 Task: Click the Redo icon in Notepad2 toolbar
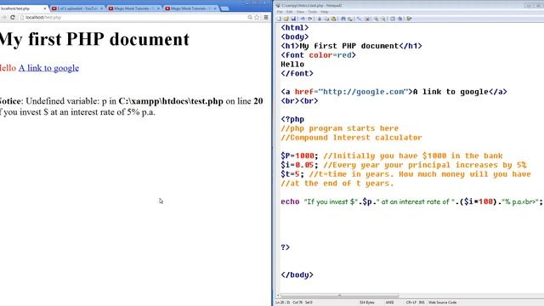point(310,19)
